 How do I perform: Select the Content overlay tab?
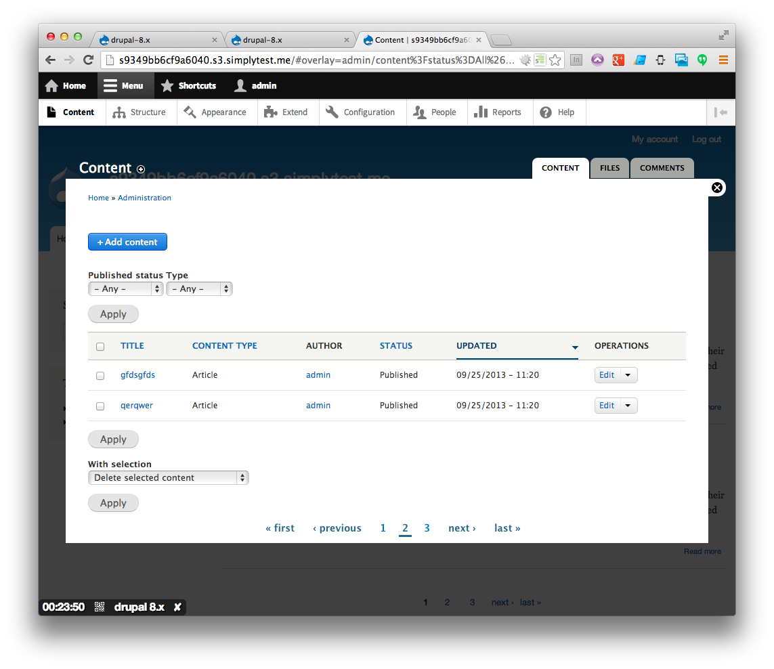[x=560, y=169]
